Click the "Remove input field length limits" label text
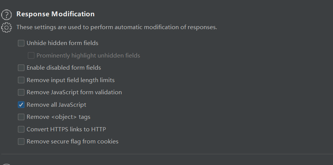 click(70, 80)
